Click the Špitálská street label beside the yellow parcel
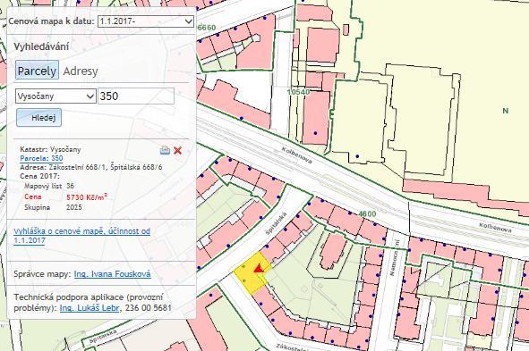The width and height of the screenshot is (529, 351). point(276,223)
